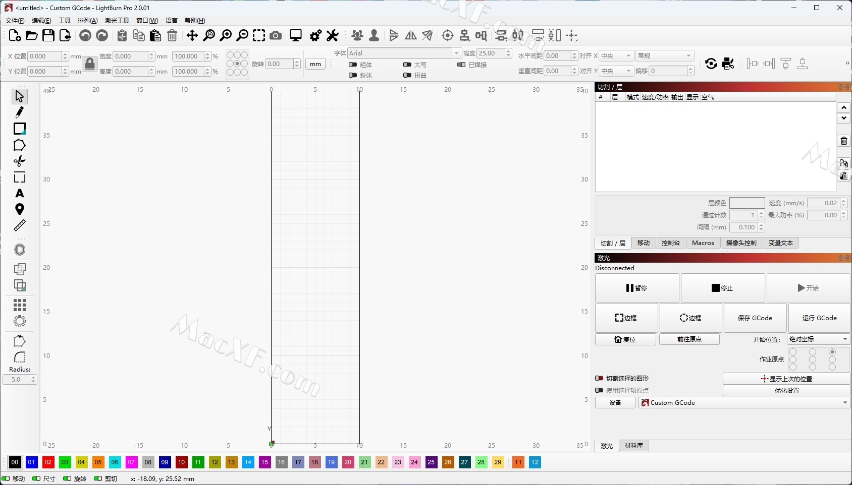852x485 pixels.
Task: Click the Save file icon
Action: [x=48, y=35]
